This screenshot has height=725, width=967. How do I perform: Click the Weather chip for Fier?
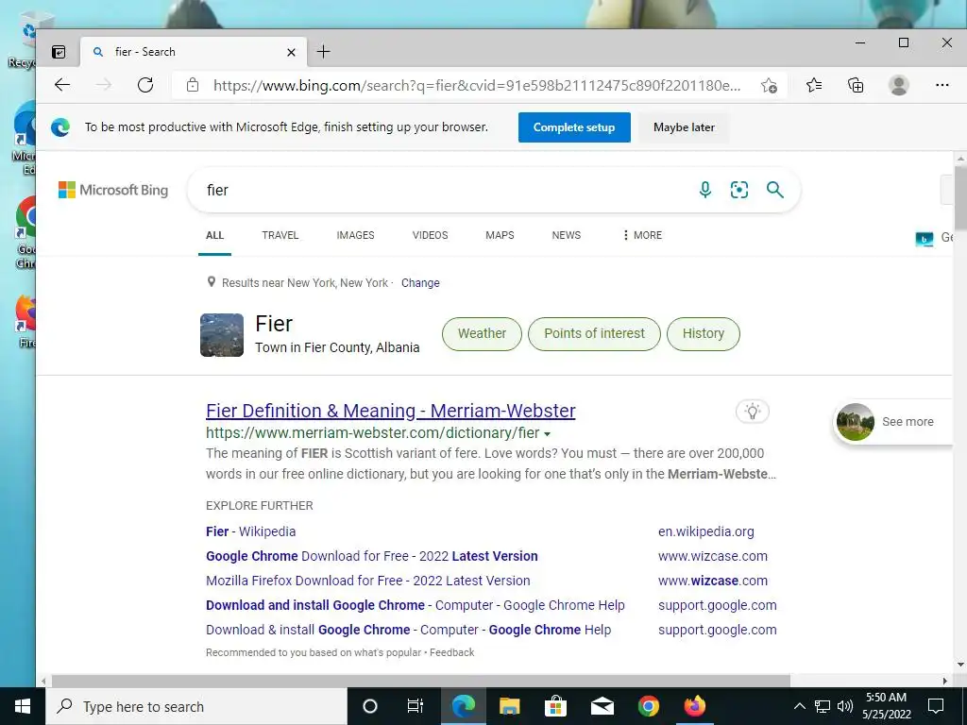(482, 333)
